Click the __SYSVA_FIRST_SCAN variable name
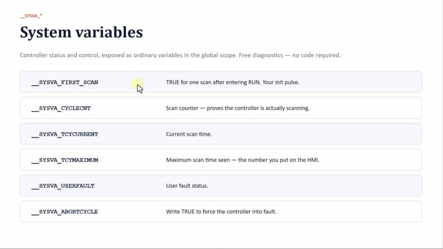 pos(65,83)
